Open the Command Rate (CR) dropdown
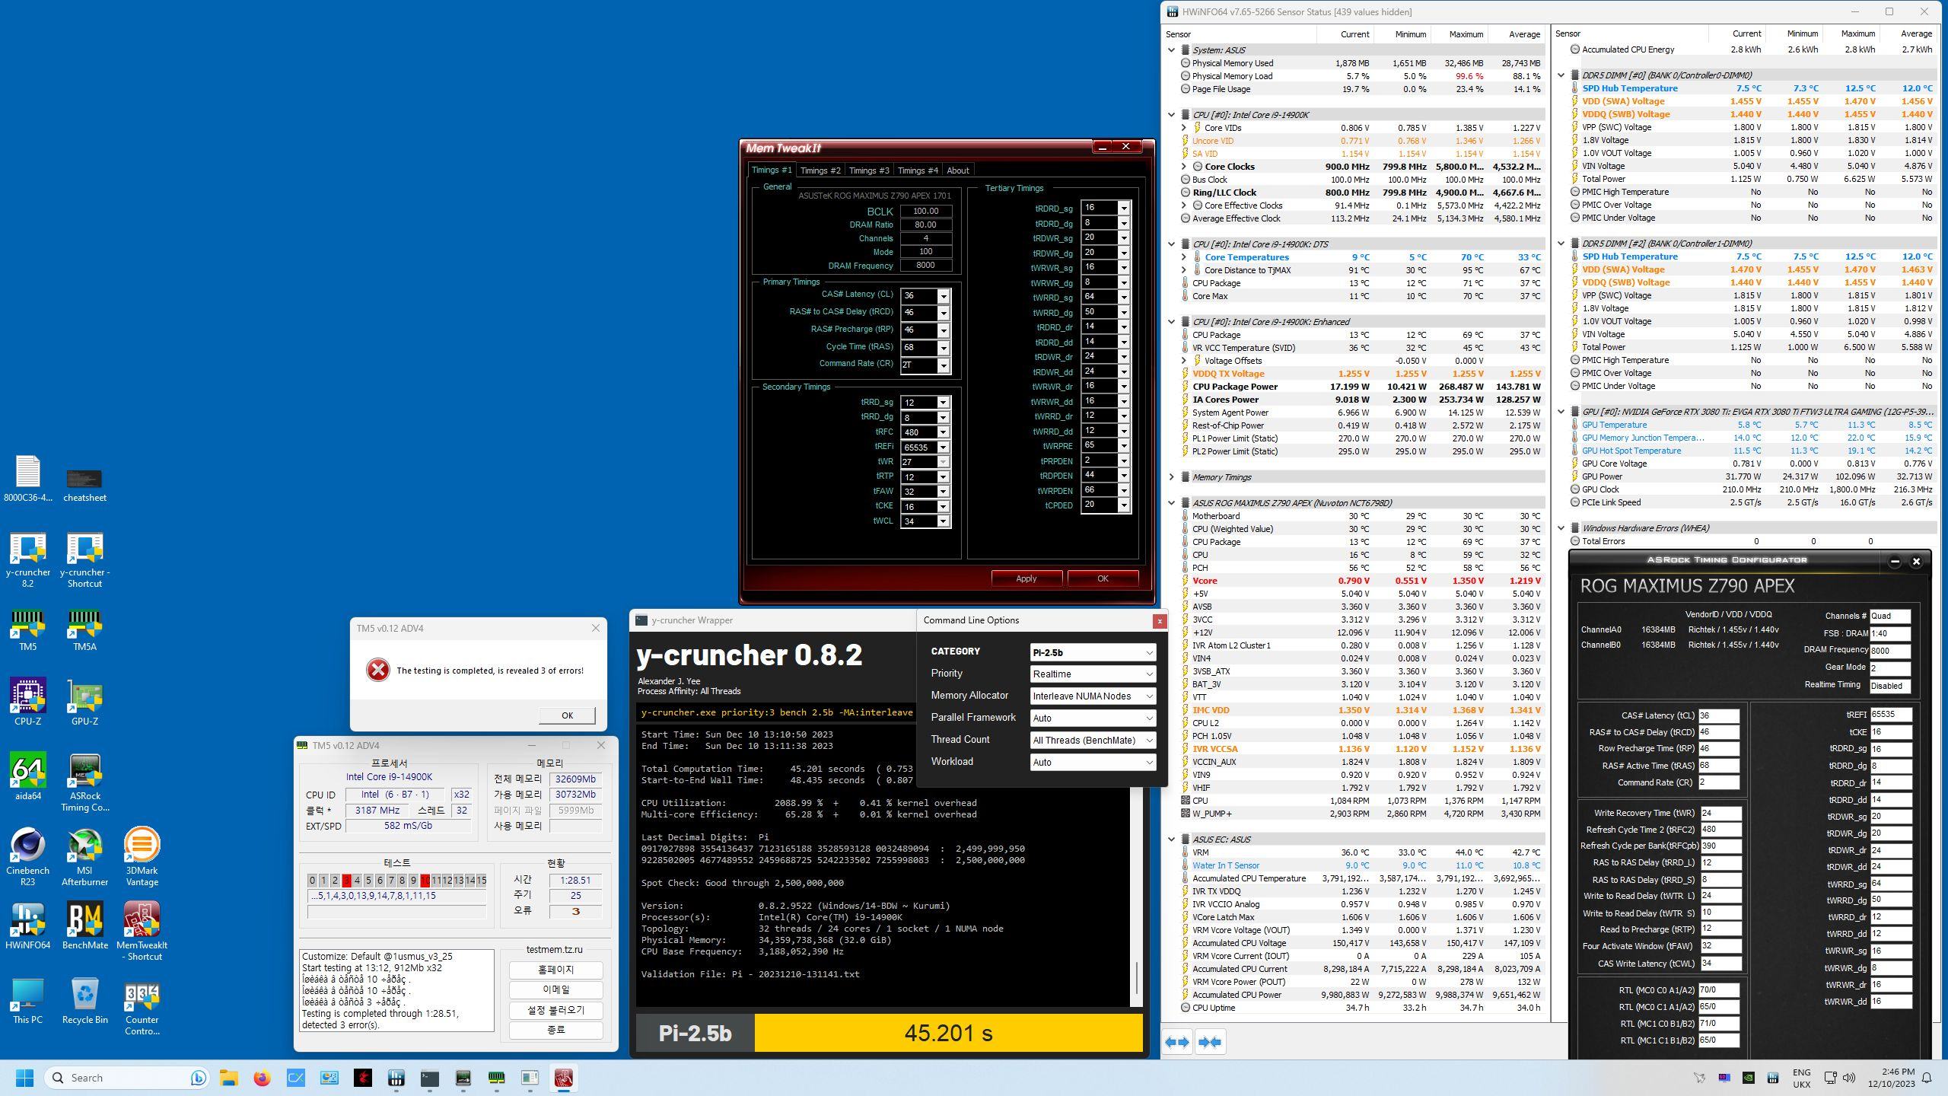 944,365
